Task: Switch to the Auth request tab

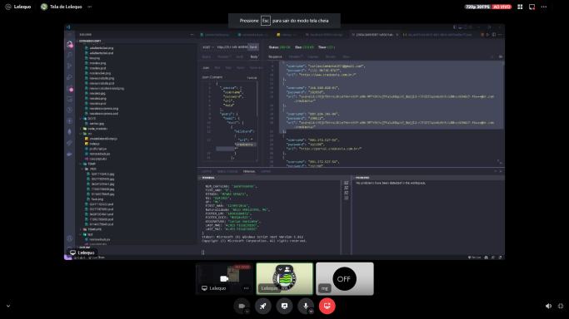Action: [x=239, y=56]
